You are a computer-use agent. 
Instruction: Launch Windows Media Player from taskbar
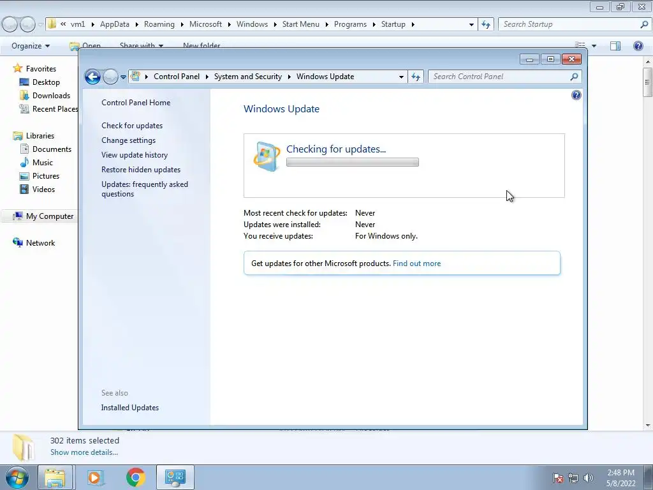(96, 477)
